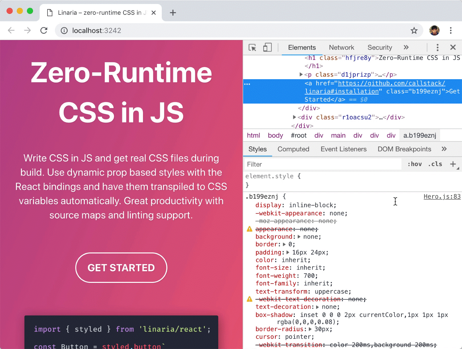View site information icon in address bar
The width and height of the screenshot is (462, 349).
(x=64, y=30)
